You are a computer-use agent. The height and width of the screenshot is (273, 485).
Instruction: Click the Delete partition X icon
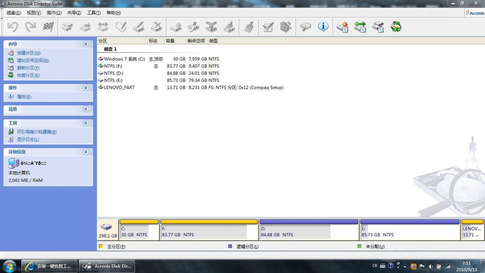coord(156,27)
